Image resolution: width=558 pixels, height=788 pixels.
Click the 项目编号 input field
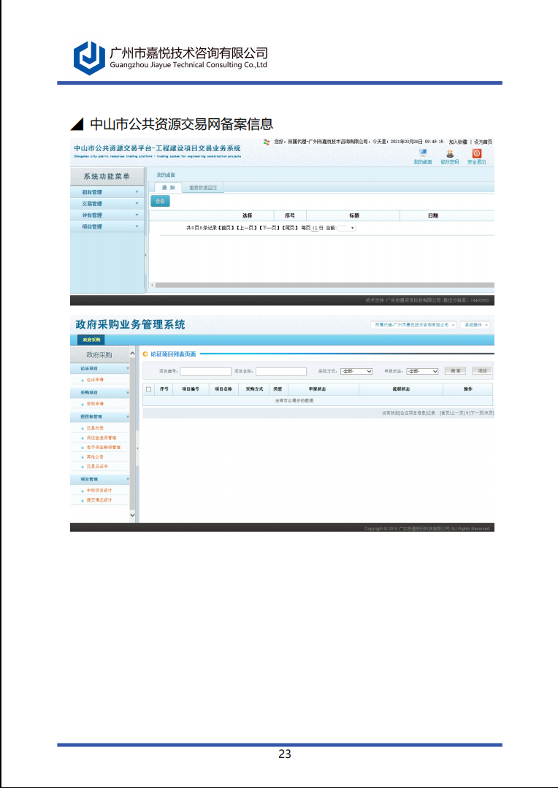click(206, 372)
